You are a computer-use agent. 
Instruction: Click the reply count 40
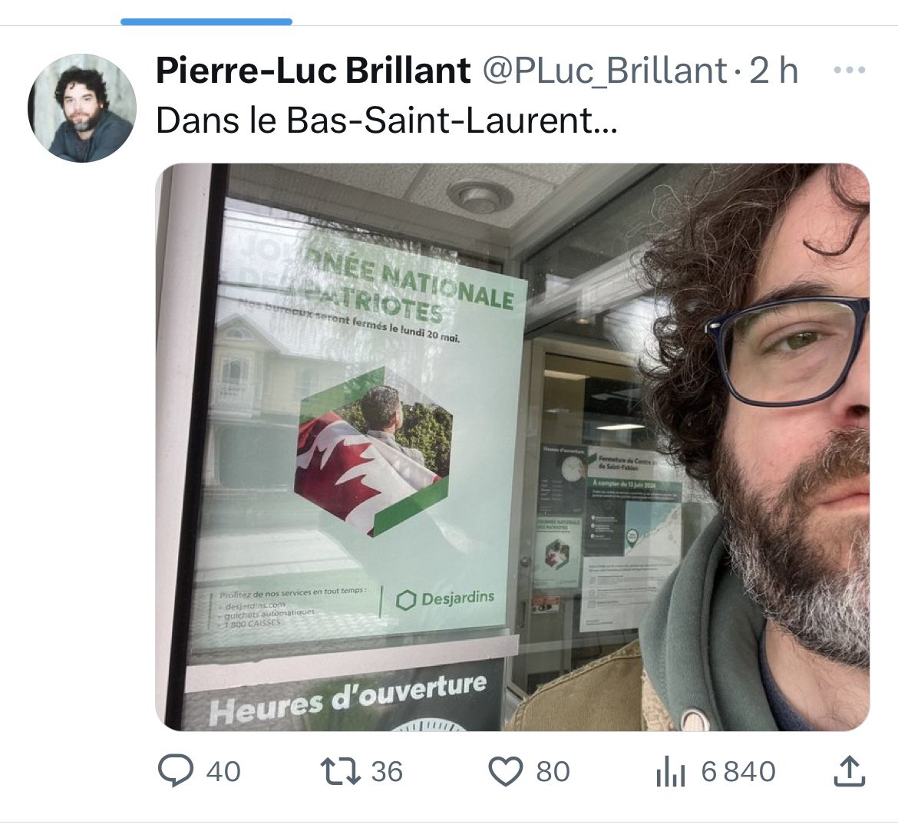(x=223, y=771)
